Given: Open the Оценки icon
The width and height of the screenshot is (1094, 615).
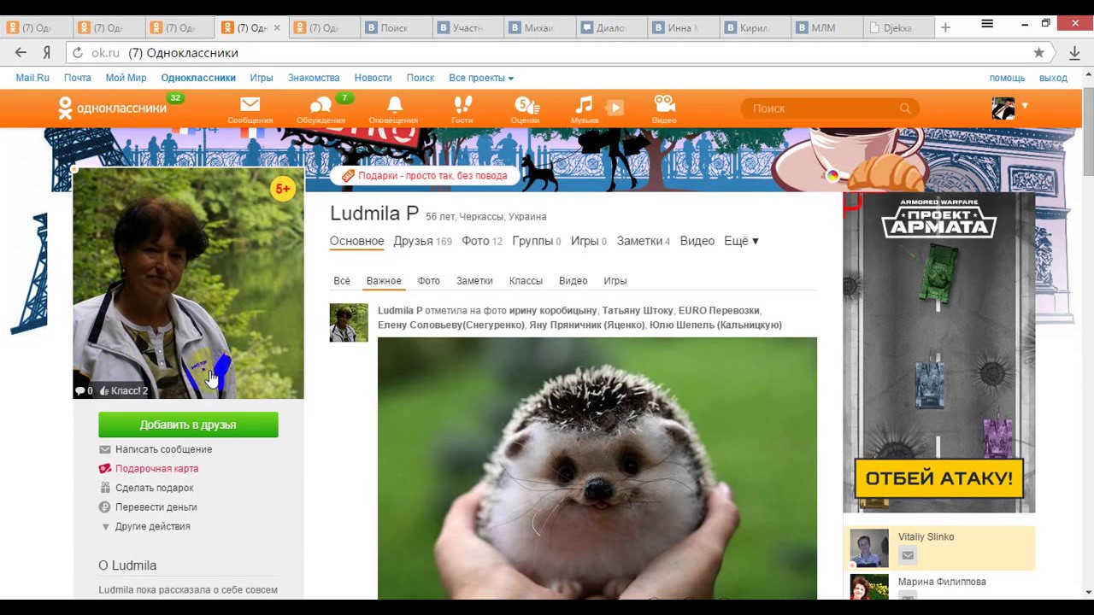Looking at the screenshot, I should tap(526, 105).
